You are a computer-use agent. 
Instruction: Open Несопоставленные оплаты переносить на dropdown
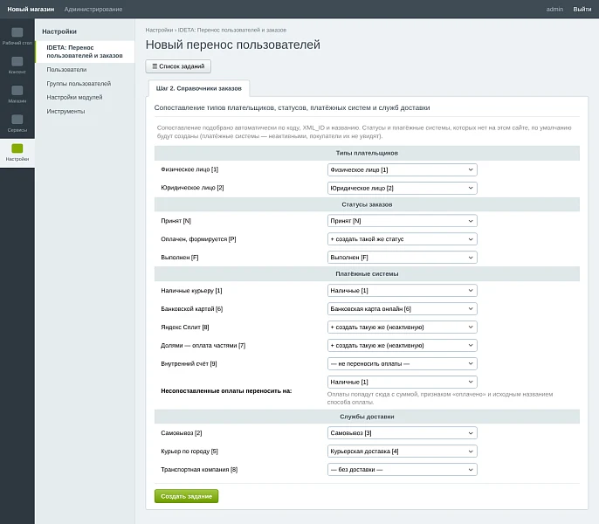tap(402, 382)
